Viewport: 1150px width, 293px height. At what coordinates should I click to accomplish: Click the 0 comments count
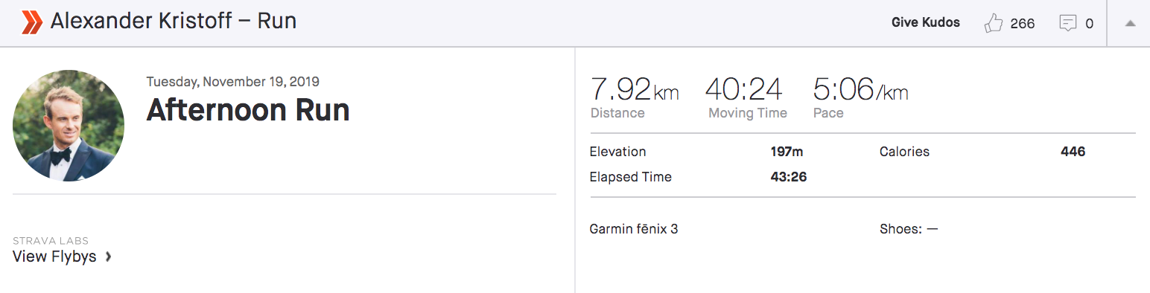(x=1089, y=24)
